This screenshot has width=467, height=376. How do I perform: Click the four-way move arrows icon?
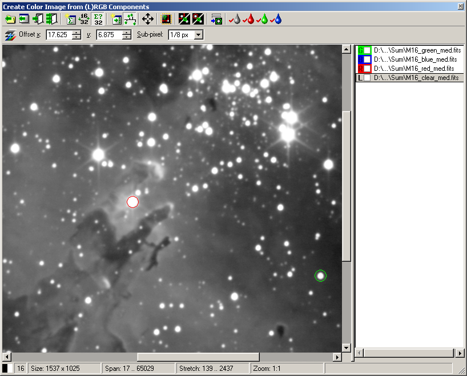147,19
